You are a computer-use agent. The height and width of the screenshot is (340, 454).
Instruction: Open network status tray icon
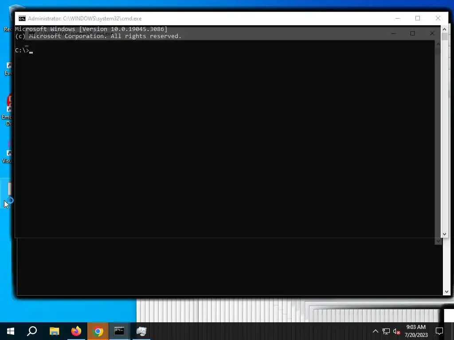[386, 331]
